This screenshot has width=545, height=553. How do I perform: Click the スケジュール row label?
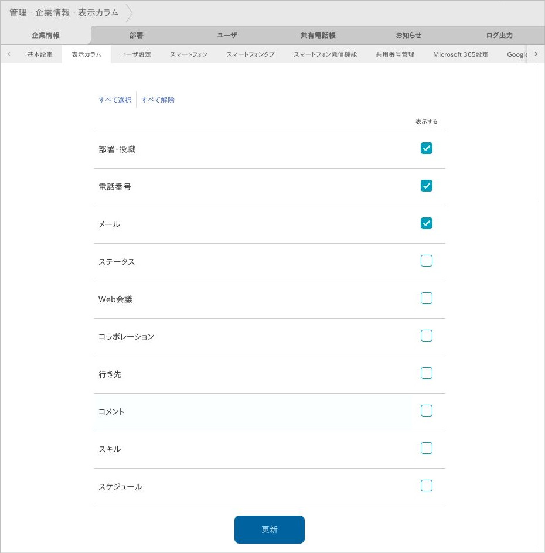pos(120,487)
